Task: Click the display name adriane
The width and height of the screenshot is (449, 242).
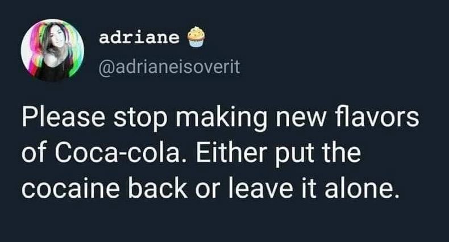Action: (x=139, y=37)
